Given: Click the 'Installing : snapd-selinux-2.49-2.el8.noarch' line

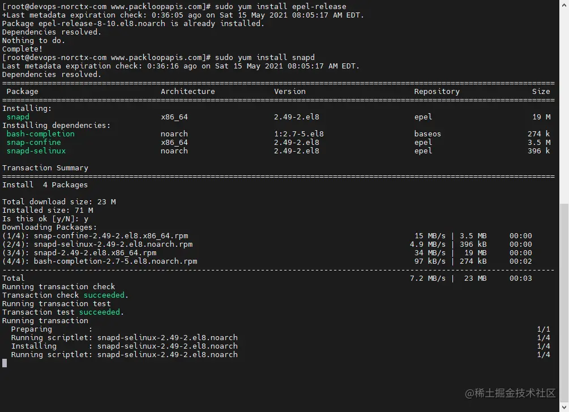Looking at the screenshot, I should [280, 346].
